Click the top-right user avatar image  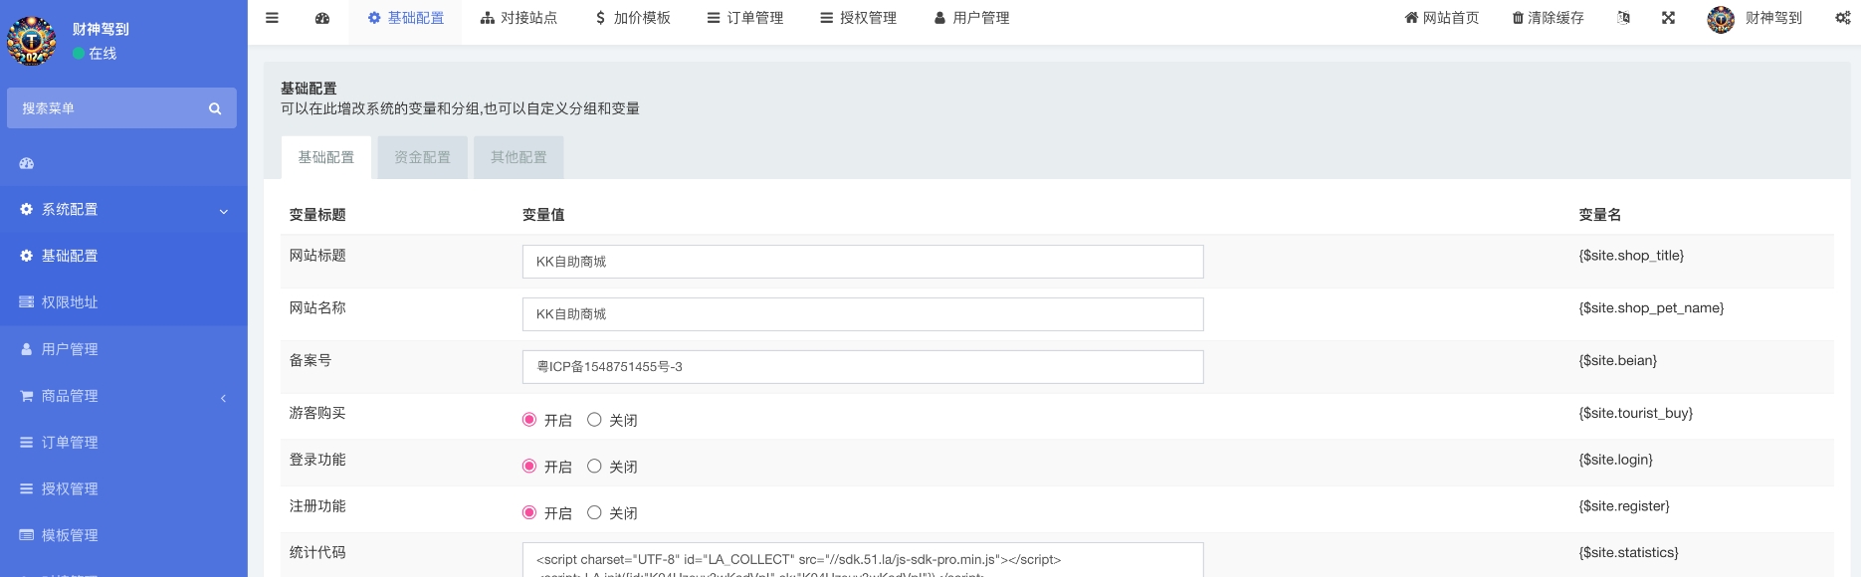click(1721, 19)
